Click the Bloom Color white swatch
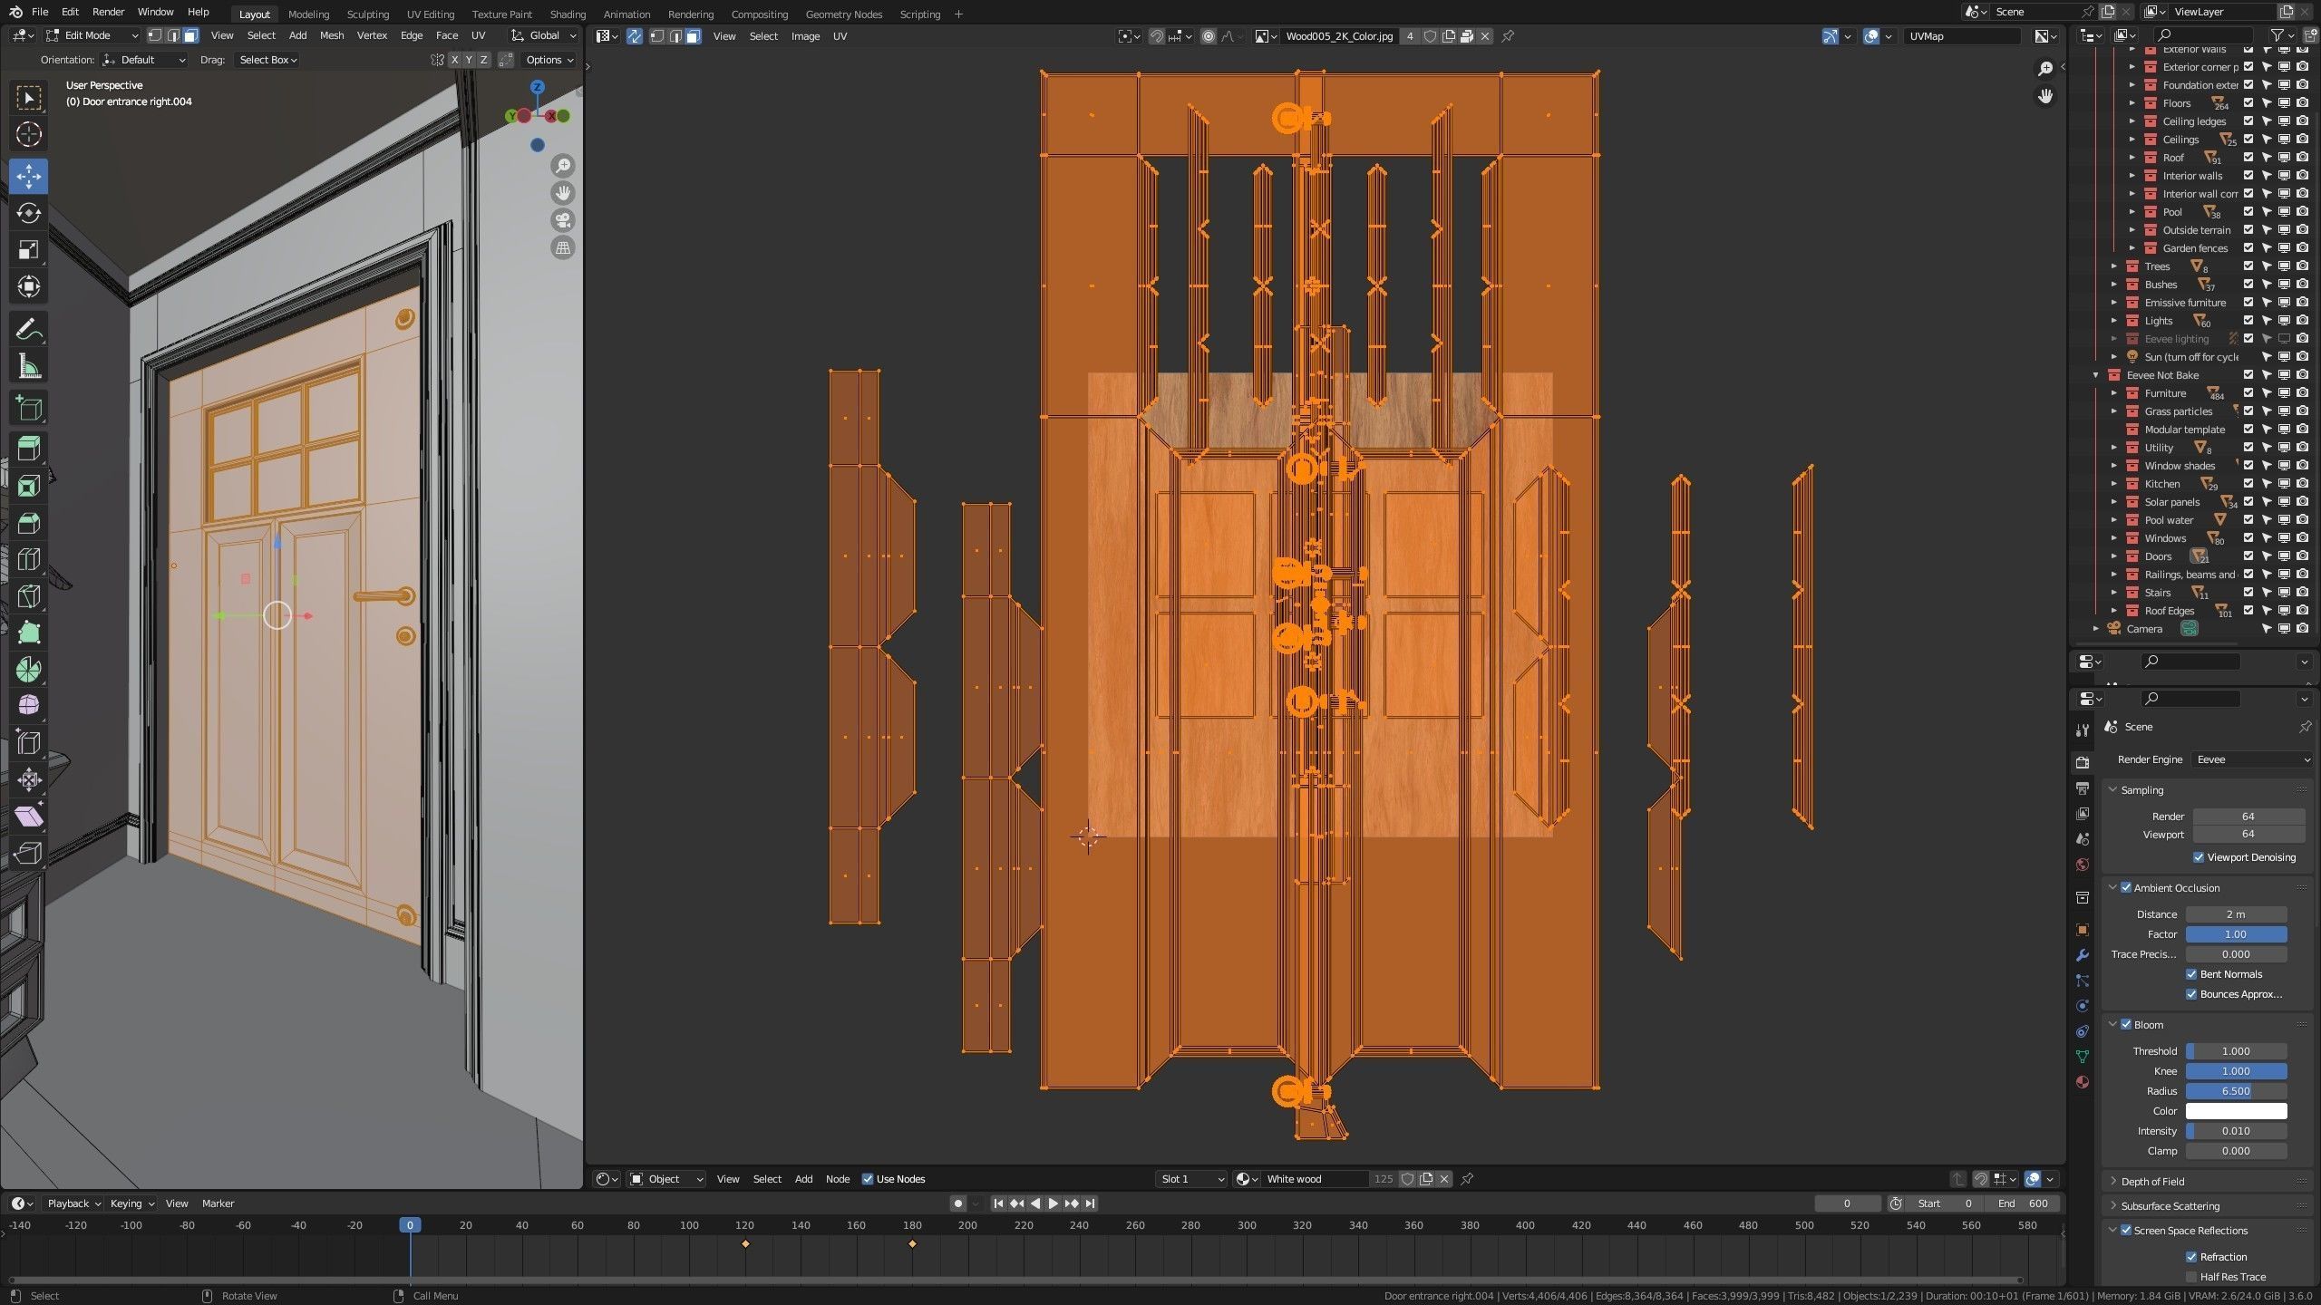 point(2236,1111)
